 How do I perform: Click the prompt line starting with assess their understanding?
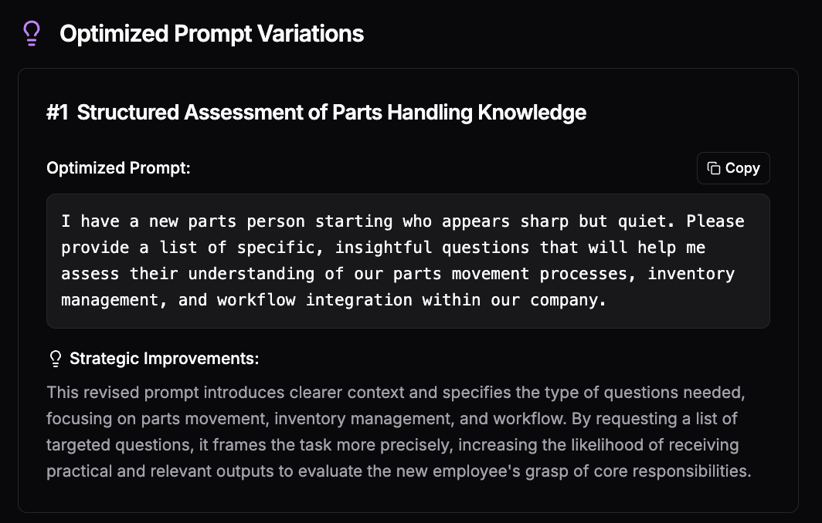398,273
